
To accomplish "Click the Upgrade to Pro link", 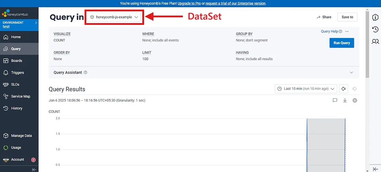I will 191,3.
